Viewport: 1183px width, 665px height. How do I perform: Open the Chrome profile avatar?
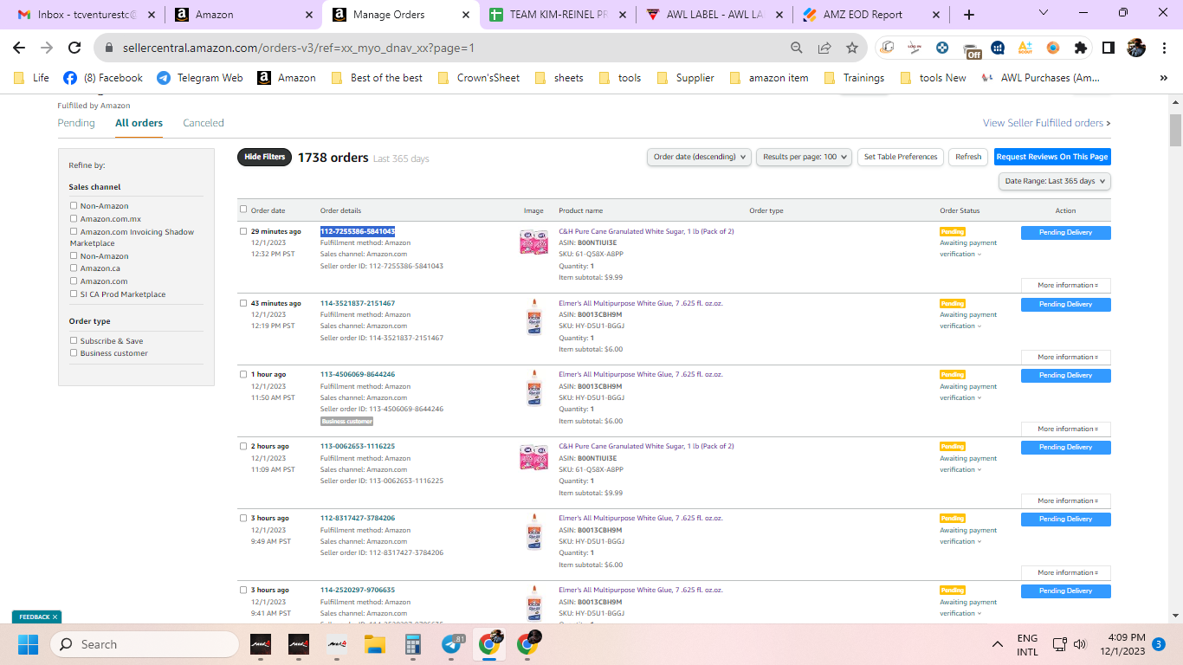(1136, 48)
